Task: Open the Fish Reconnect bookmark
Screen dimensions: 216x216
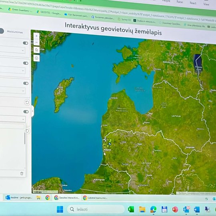Action: (x=76, y=15)
